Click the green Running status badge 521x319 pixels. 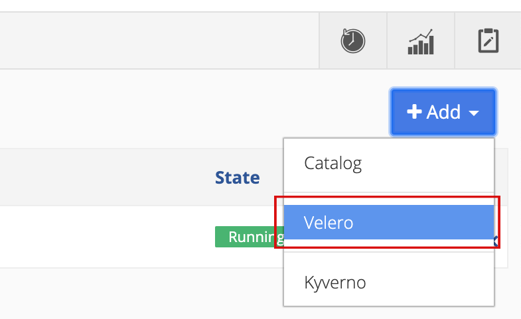click(x=249, y=237)
